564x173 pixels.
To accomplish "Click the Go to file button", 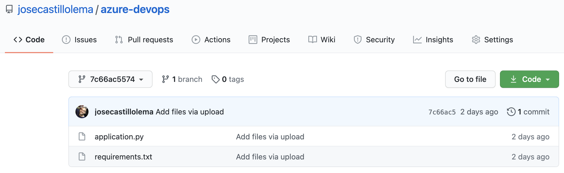I will [x=470, y=79].
